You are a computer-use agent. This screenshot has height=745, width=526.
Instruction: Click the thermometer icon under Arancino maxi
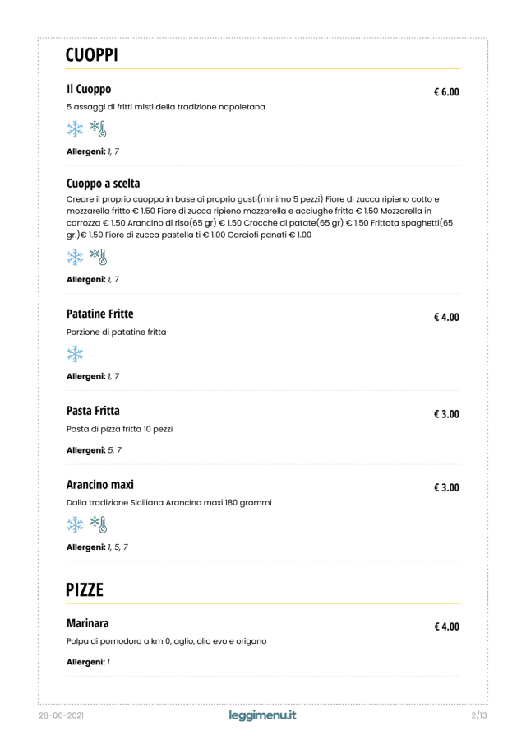[x=99, y=524]
